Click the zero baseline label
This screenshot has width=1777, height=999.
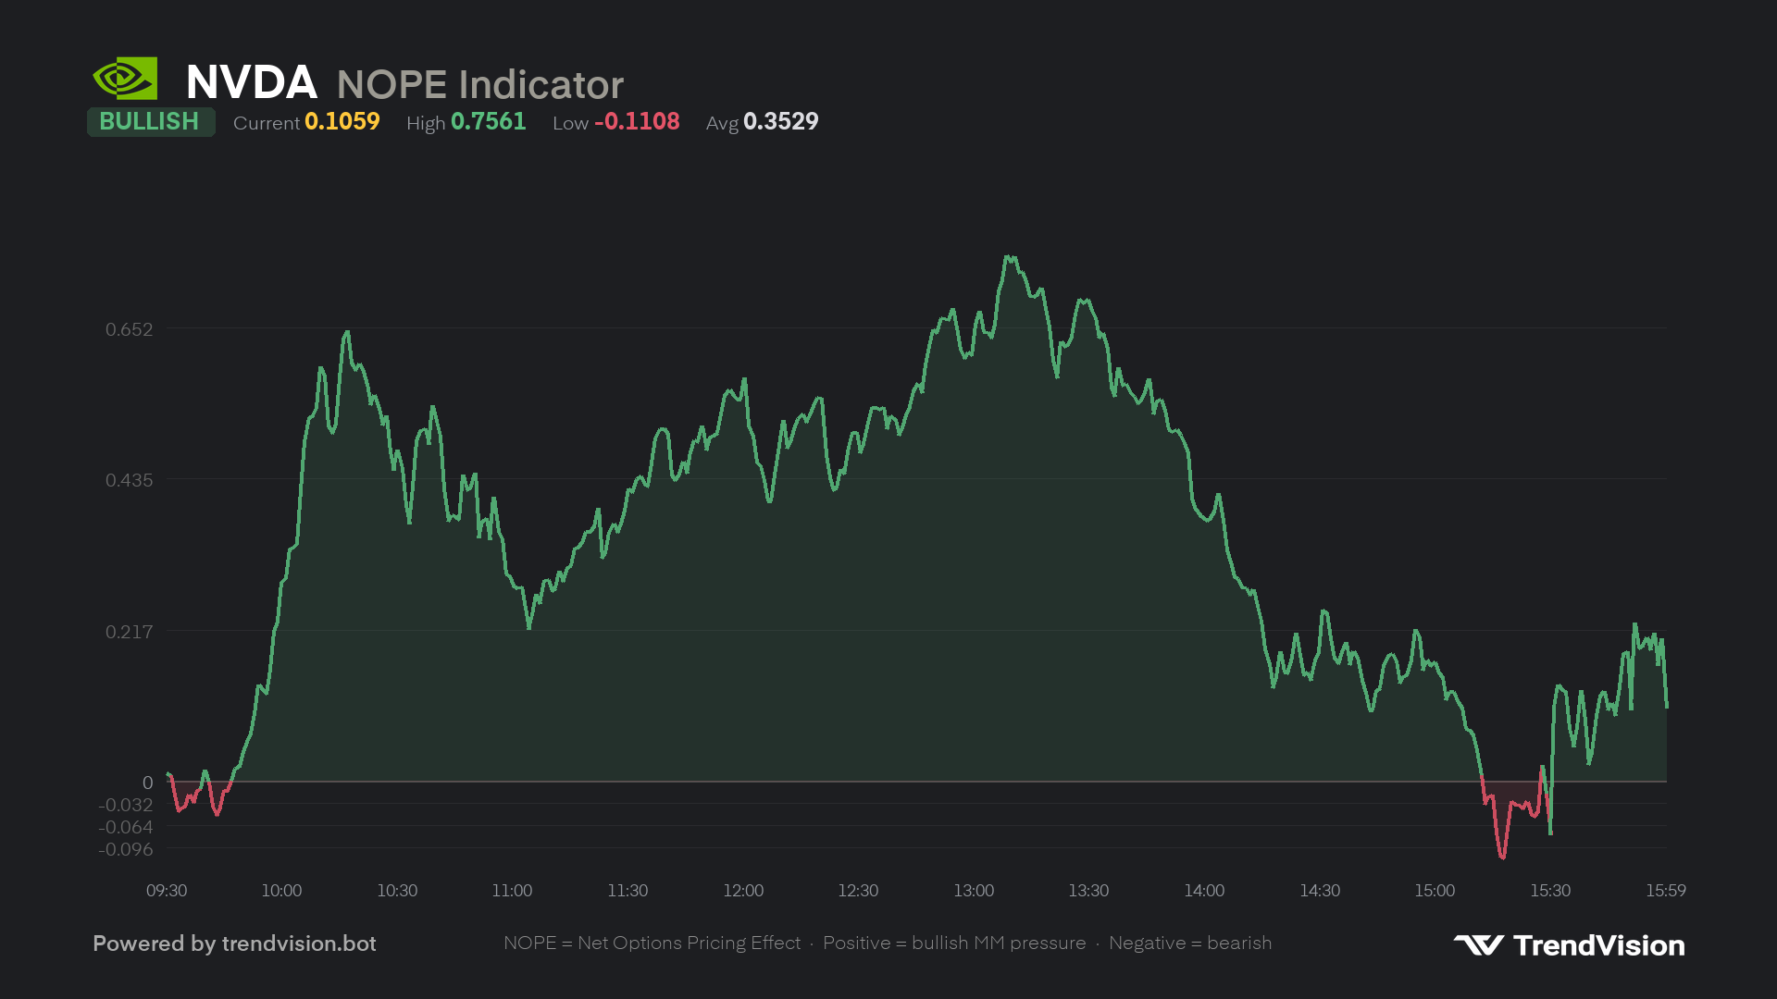[x=148, y=783]
